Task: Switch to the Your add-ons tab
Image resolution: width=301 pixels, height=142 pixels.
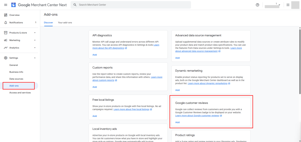Action: click(x=65, y=23)
